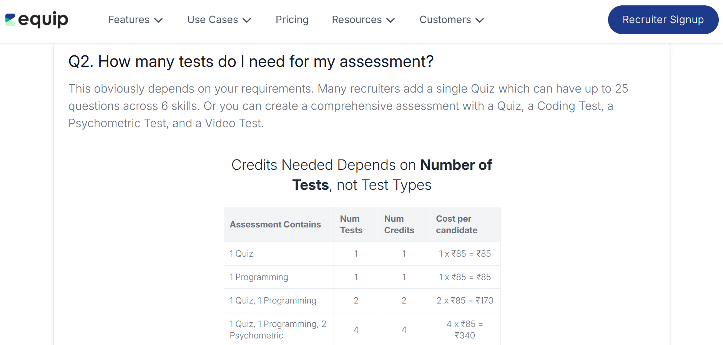723x345 pixels.
Task: Click the equip wordmark in header
Action: 43,20
